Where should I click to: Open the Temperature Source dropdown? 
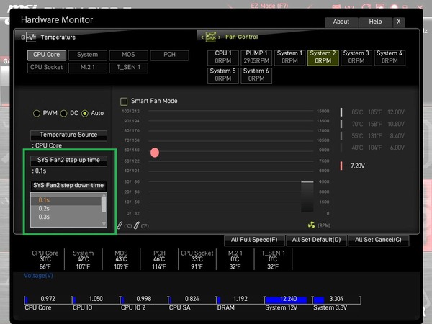(68, 135)
